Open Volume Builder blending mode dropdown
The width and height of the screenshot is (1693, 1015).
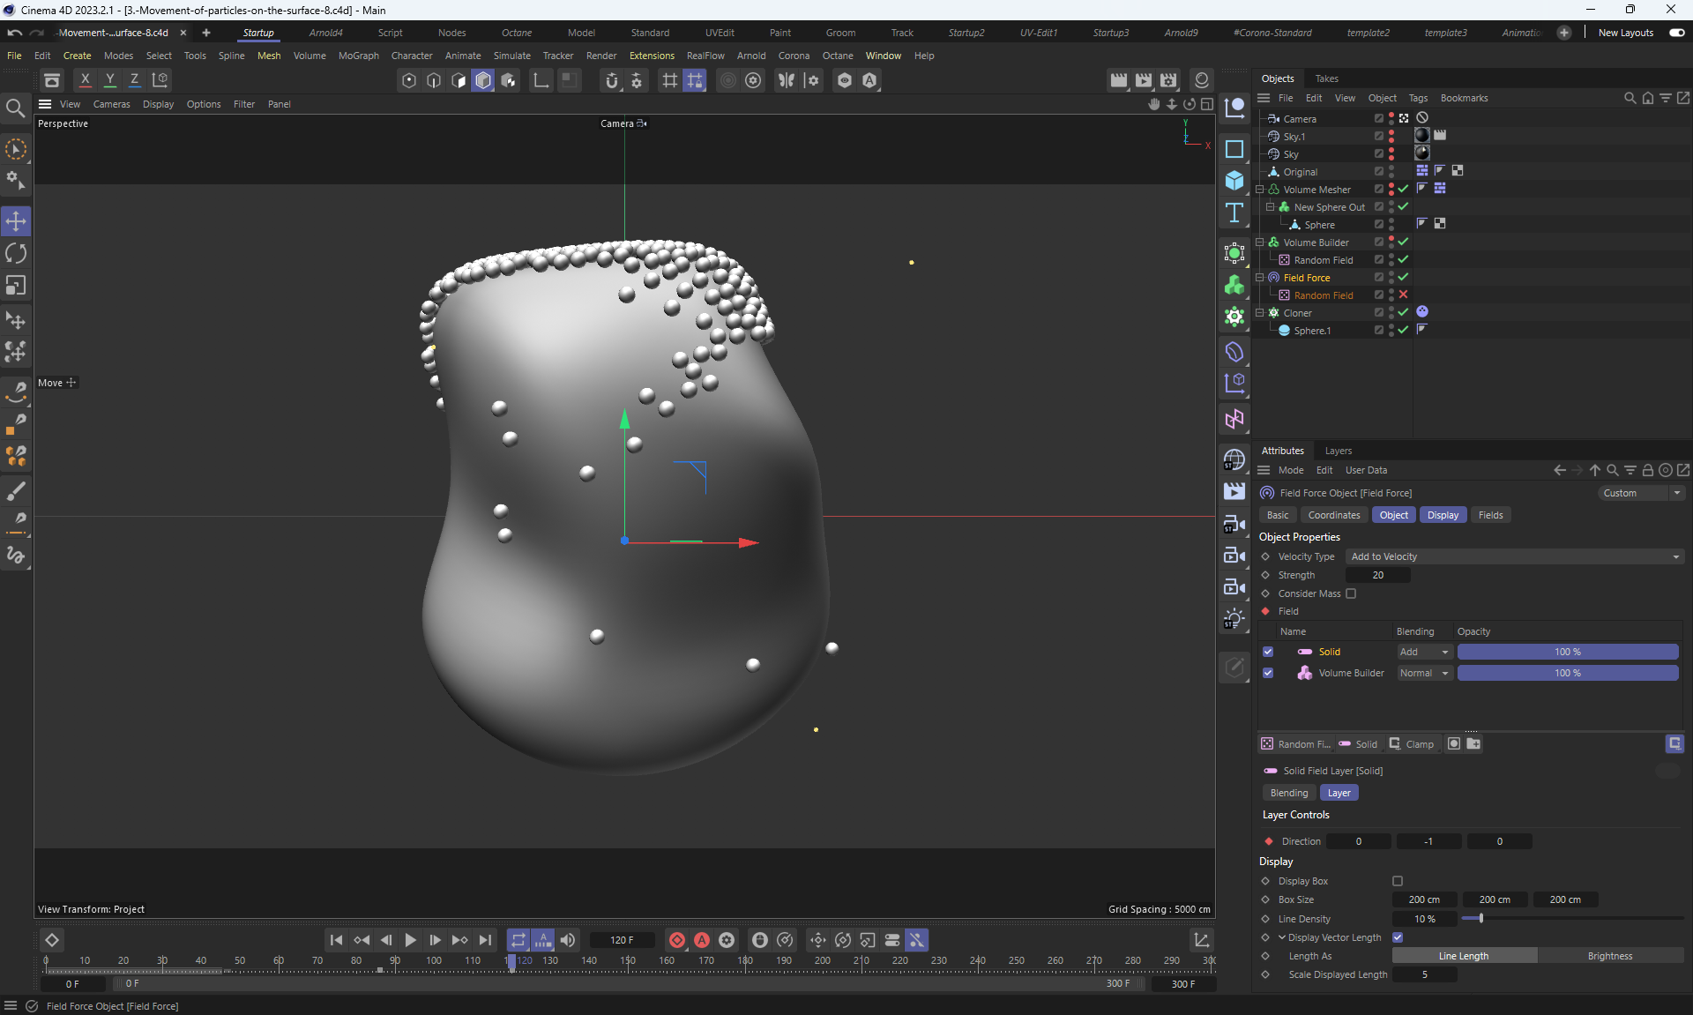tap(1424, 673)
